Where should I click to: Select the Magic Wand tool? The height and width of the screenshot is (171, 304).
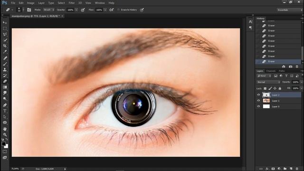coord(5,40)
